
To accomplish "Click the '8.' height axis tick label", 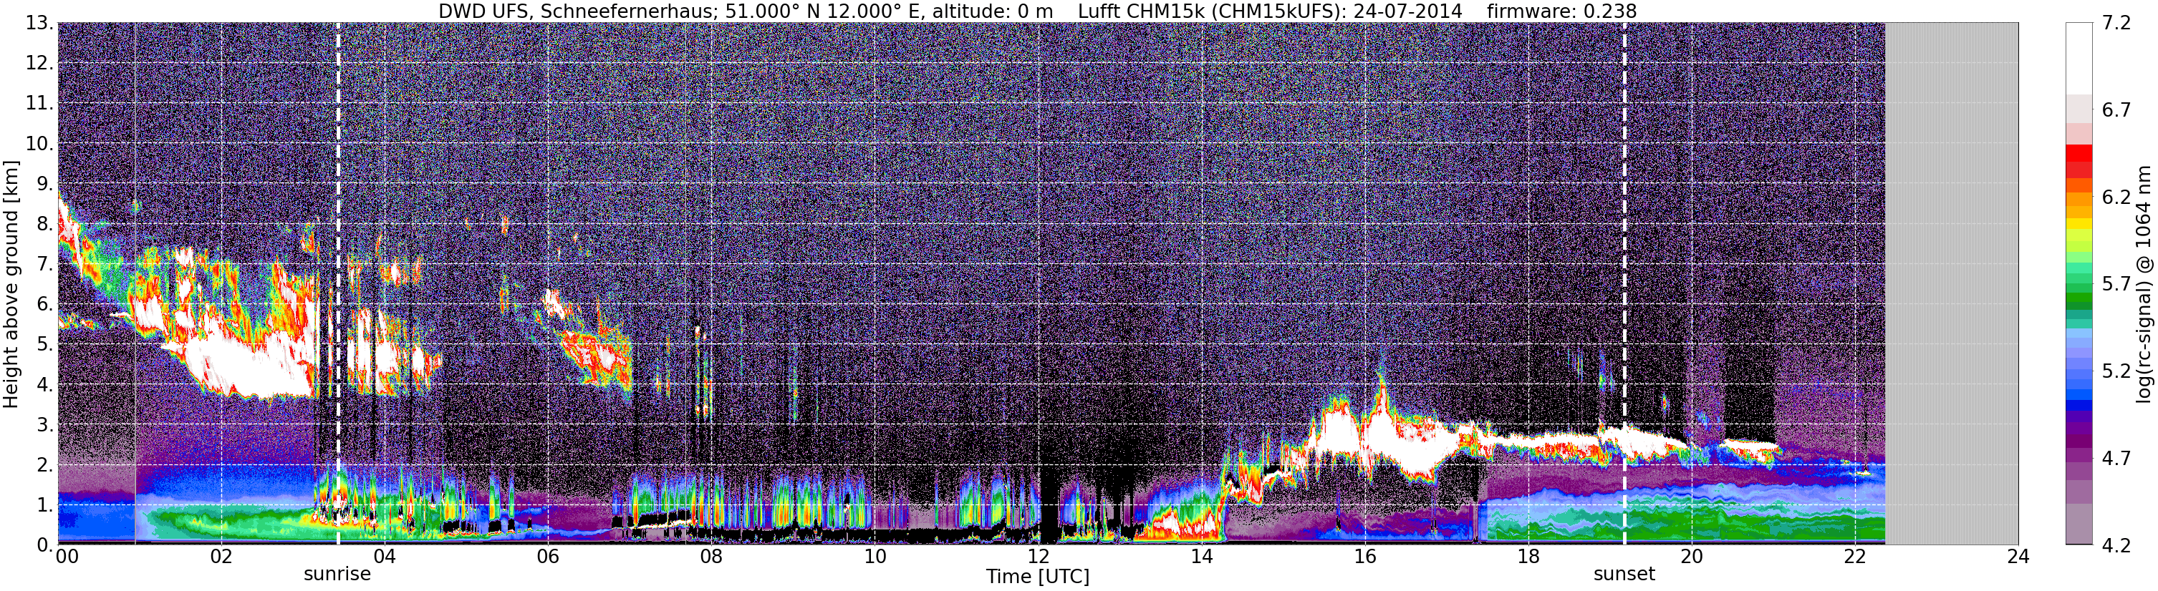I will tap(44, 225).
